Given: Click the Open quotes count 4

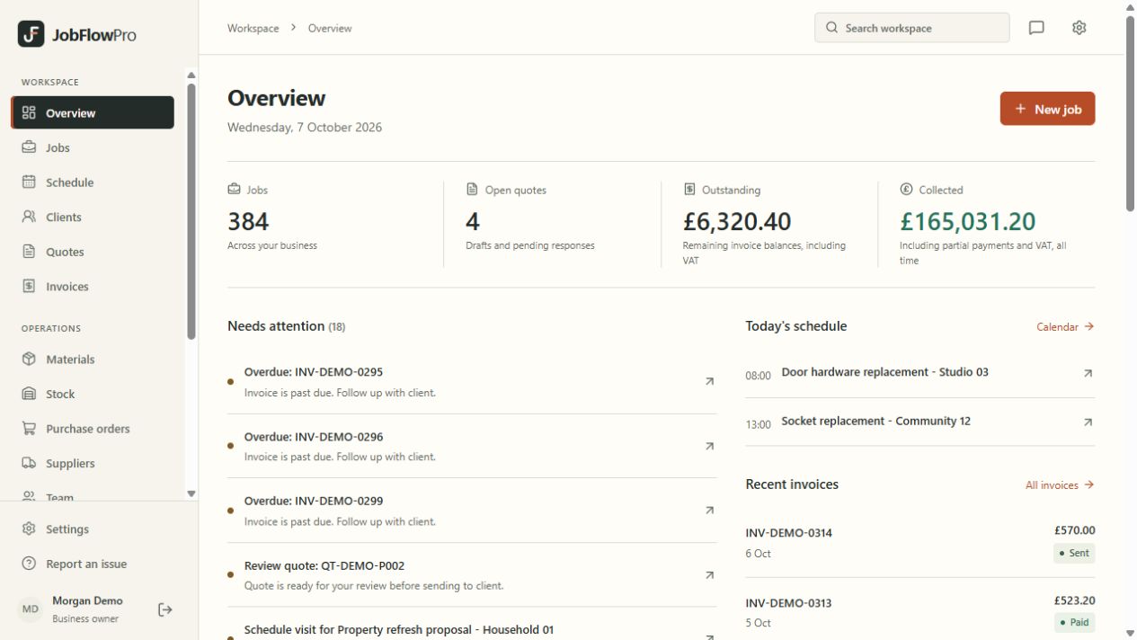Looking at the screenshot, I should 473,221.
